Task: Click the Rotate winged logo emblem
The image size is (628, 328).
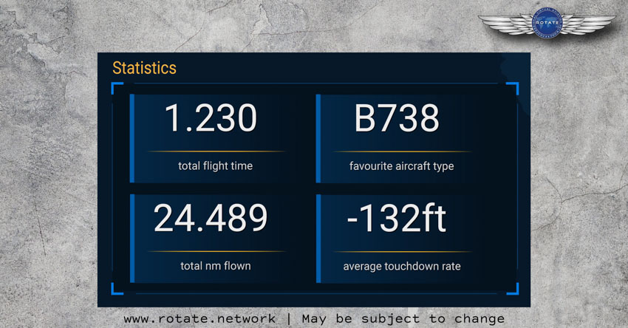Action: 547,23
